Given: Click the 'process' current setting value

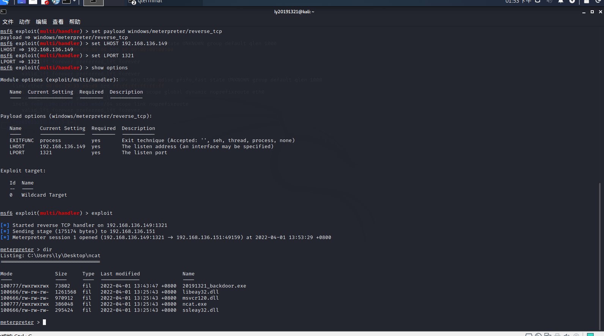Looking at the screenshot, I should [x=50, y=141].
